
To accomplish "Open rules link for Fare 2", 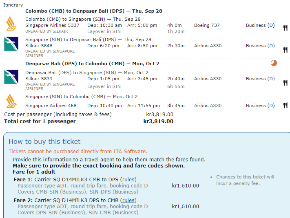I will tap(128, 200).
